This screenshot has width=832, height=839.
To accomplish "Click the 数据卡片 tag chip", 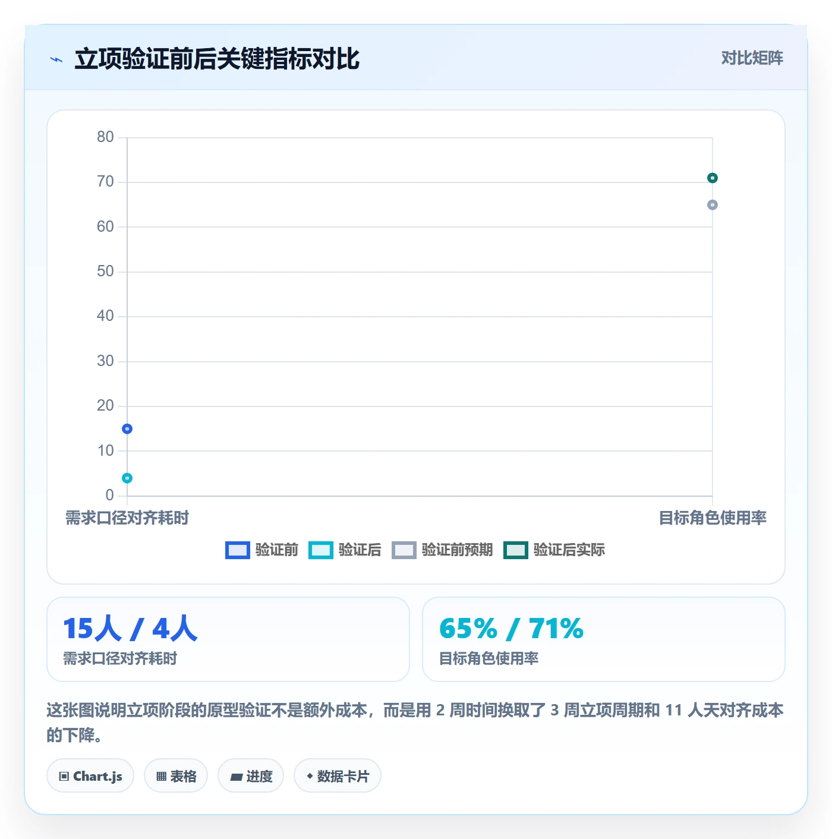I will click(338, 776).
